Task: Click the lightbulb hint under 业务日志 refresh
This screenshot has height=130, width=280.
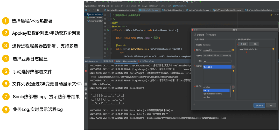Action: 233,91
